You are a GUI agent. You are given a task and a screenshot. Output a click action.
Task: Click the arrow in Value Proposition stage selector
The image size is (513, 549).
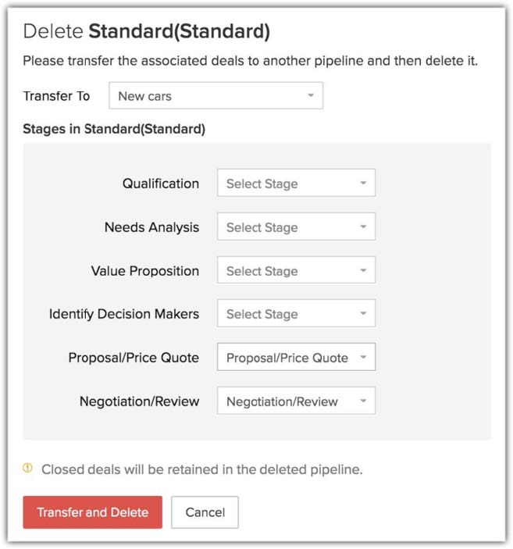(363, 272)
